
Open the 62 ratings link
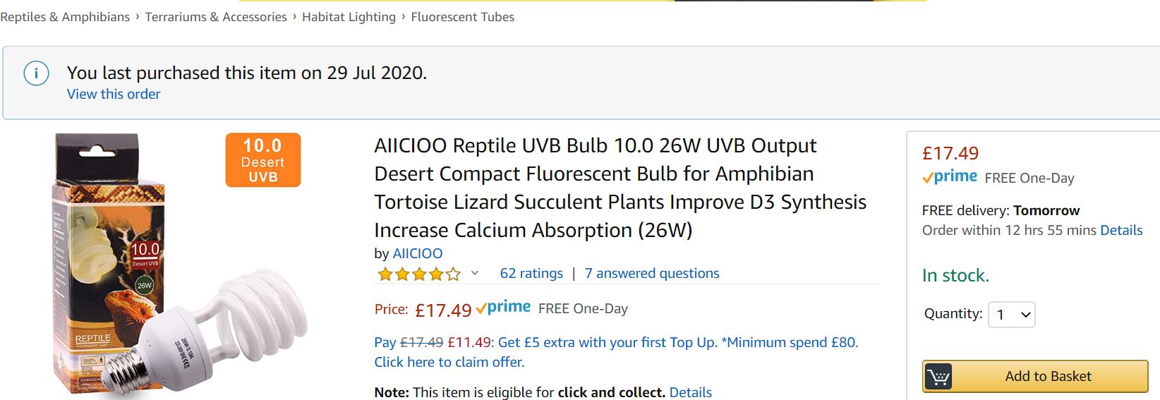531,273
